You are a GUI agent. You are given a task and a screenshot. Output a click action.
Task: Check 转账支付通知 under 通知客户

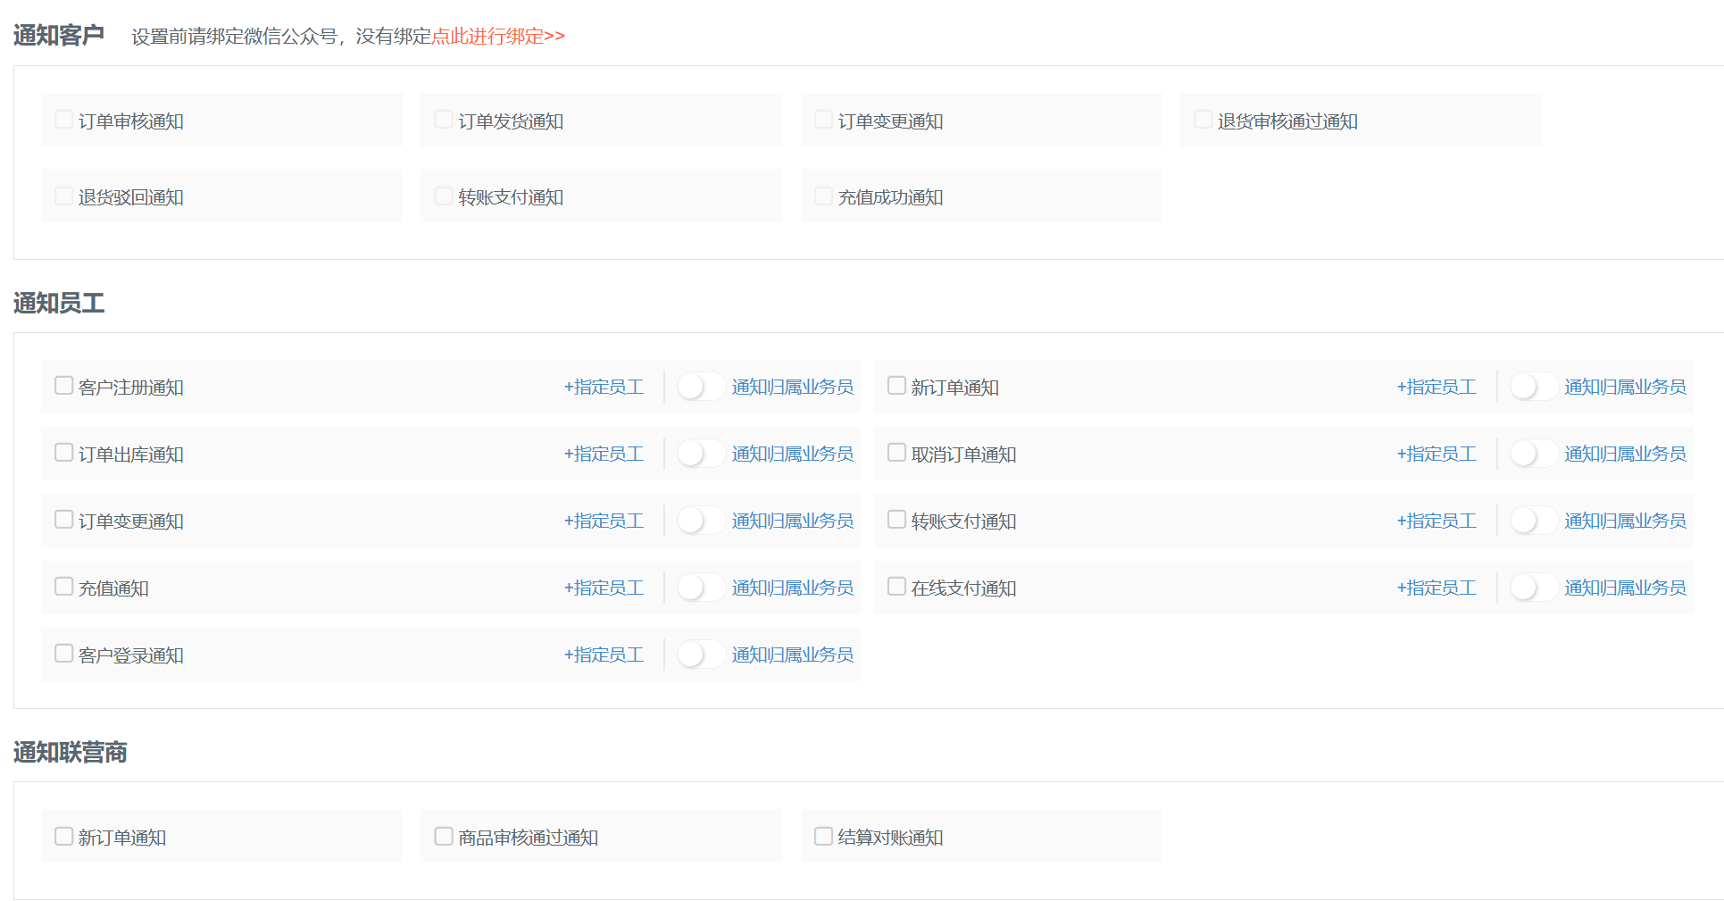click(444, 196)
